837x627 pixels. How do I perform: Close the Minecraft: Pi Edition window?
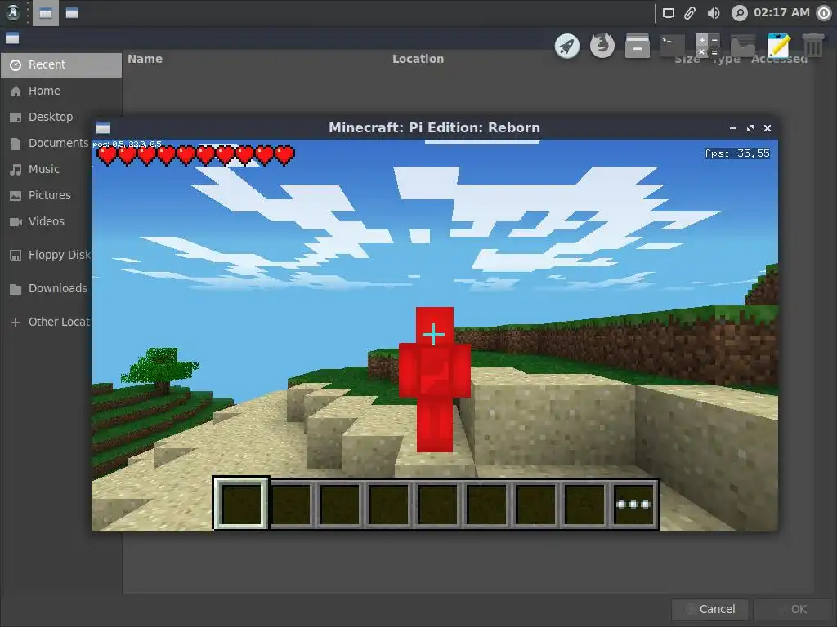coord(767,128)
